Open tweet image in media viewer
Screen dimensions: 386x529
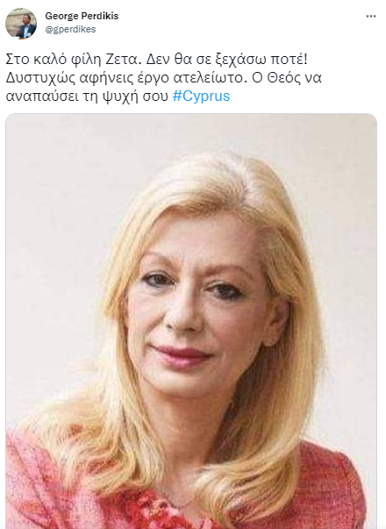coord(191,321)
